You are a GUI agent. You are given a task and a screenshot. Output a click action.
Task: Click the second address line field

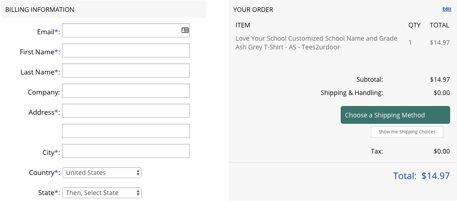click(x=125, y=131)
